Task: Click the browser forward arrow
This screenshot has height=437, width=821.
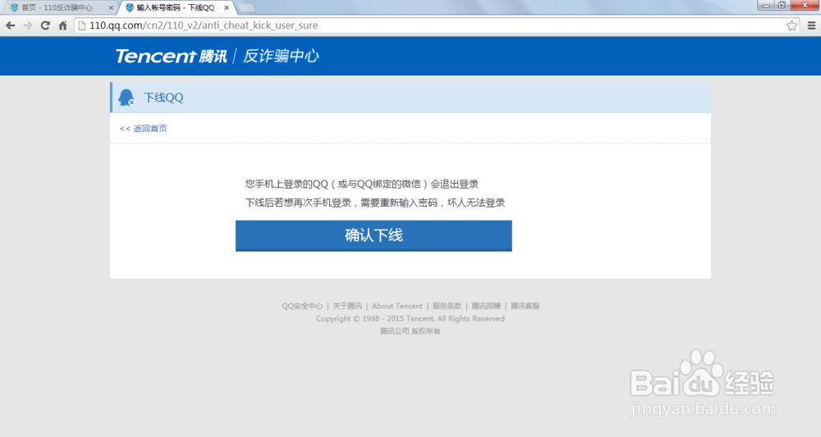Action: (x=28, y=25)
